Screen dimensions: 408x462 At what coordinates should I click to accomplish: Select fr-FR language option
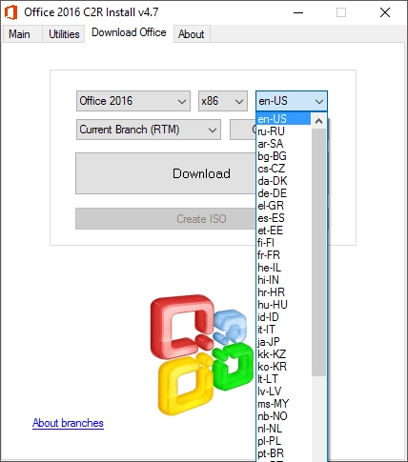tap(283, 255)
